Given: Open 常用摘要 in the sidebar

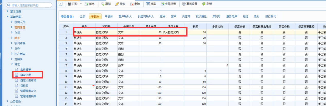Looking at the screenshot, I should point(25,70).
